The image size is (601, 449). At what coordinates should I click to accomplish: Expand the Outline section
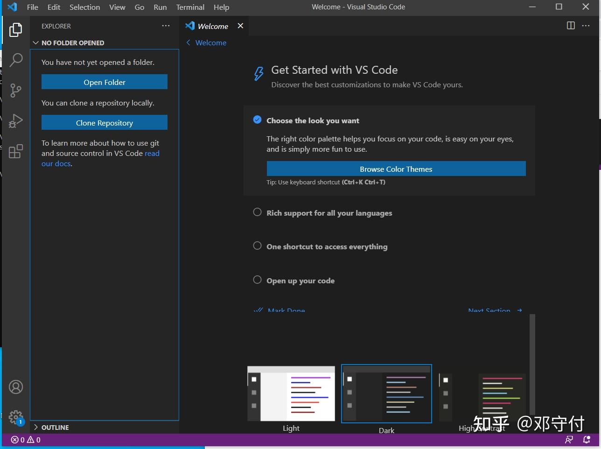click(x=36, y=427)
